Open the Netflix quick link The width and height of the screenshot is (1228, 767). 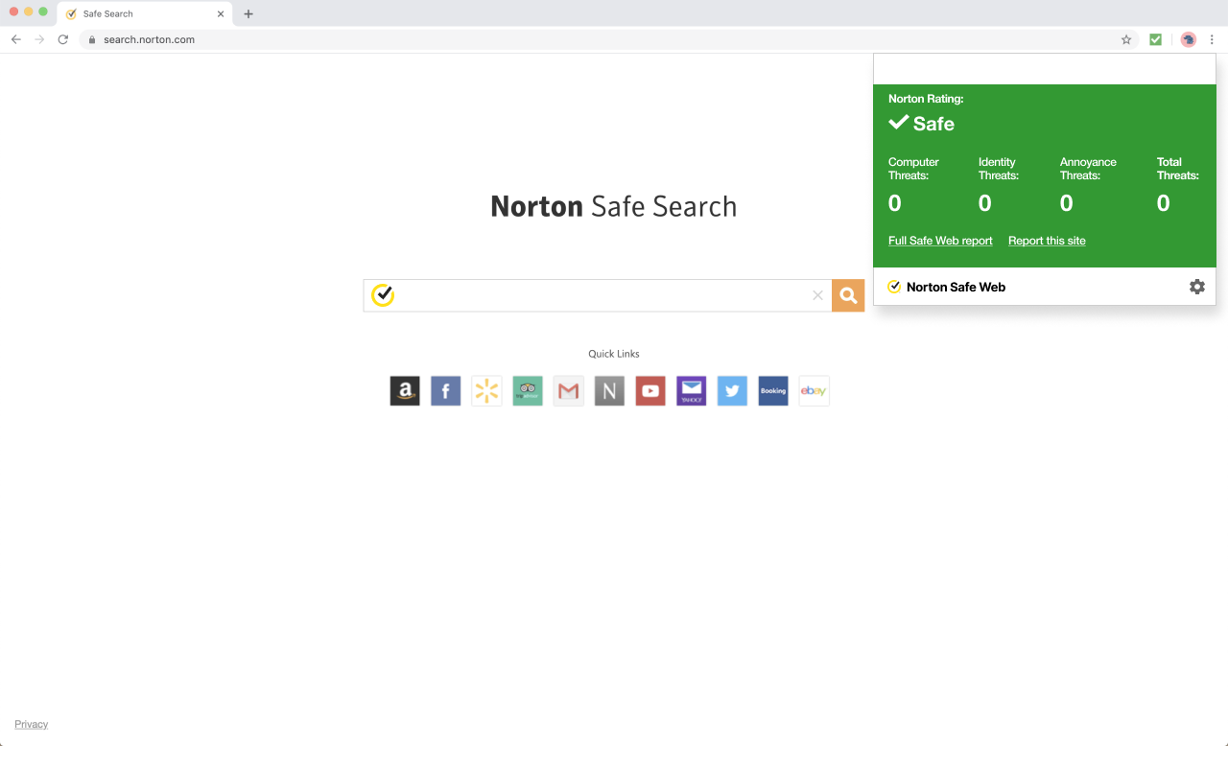coord(609,390)
